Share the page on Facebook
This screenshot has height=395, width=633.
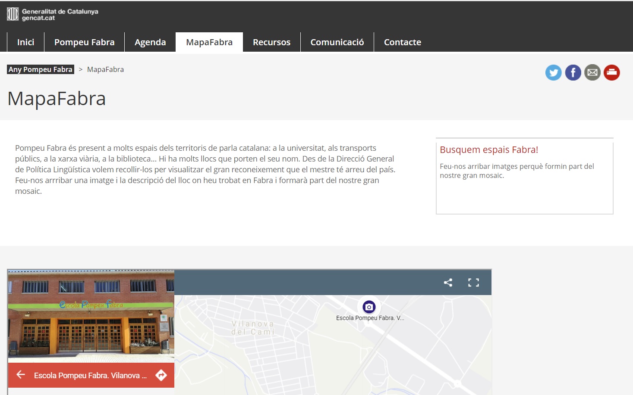[x=573, y=73]
